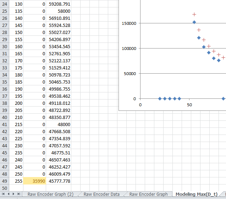Click cell with value 45777.778
The width and height of the screenshot is (226, 199).
coord(59,181)
